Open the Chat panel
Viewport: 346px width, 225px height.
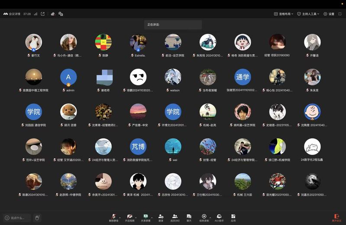point(189,217)
